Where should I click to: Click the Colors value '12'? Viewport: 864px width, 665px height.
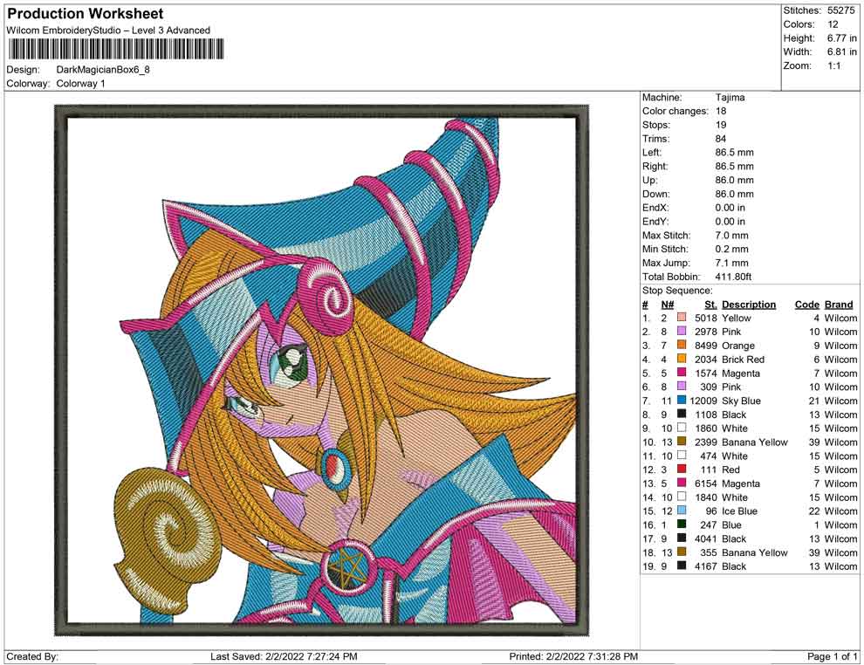pos(833,24)
